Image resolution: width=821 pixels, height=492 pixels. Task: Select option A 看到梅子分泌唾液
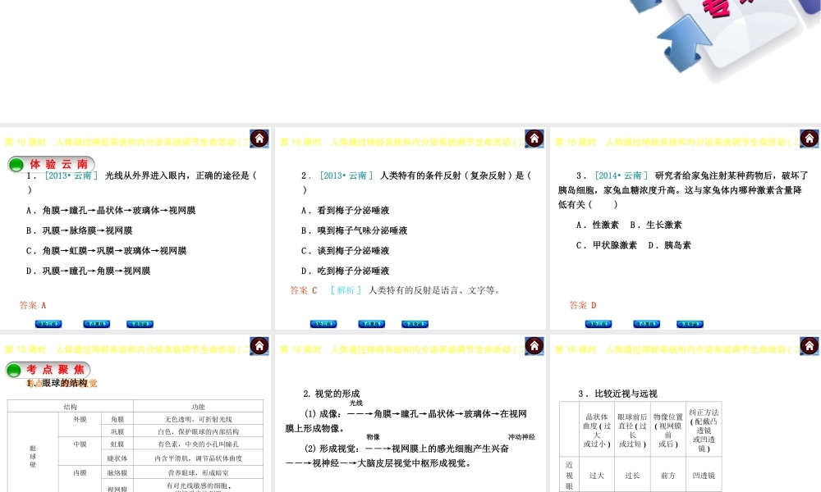pos(345,210)
